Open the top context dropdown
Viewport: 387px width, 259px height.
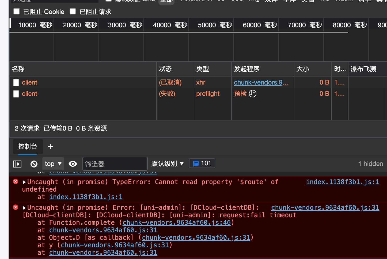pos(53,164)
